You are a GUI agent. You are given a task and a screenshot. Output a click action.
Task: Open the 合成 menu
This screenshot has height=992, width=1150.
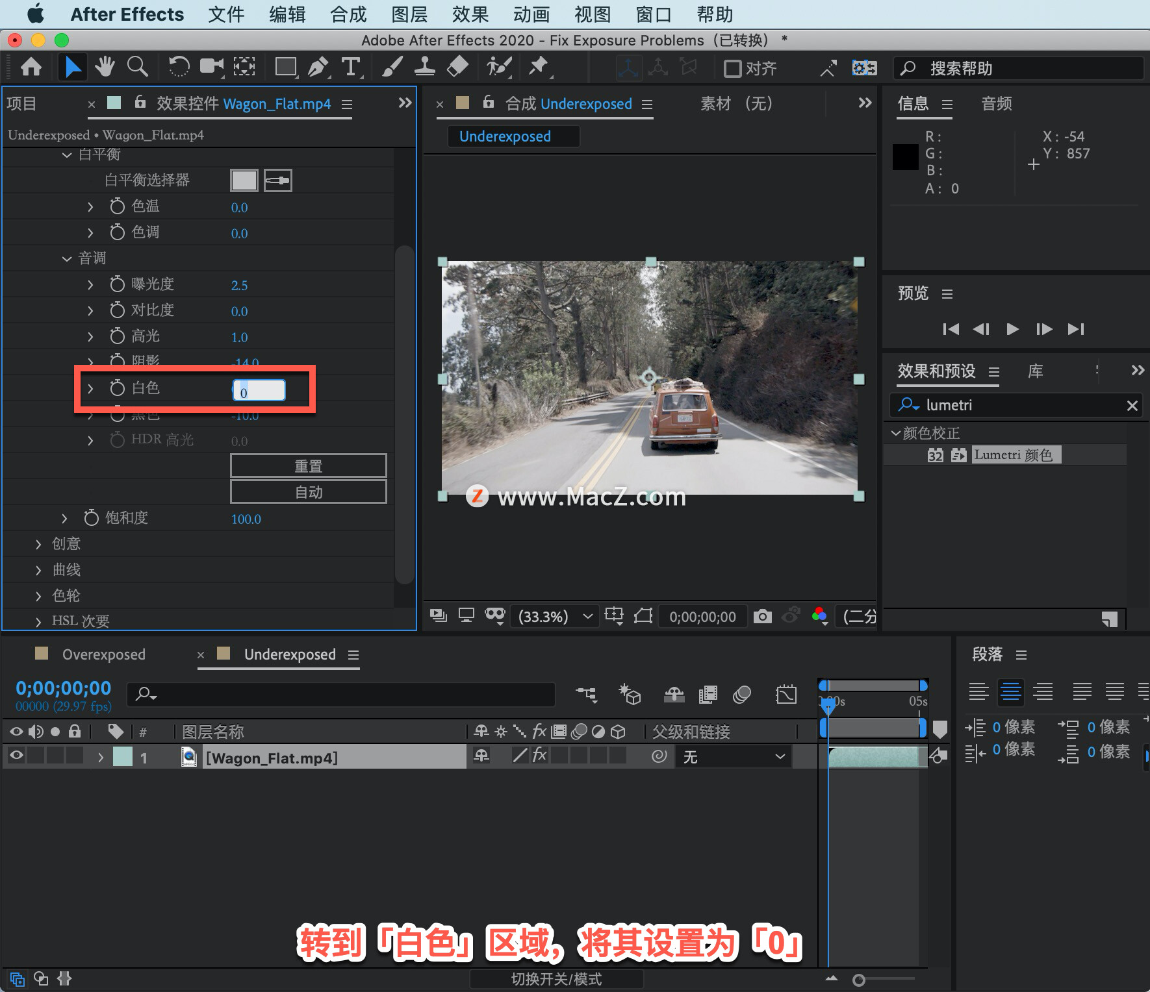(348, 14)
